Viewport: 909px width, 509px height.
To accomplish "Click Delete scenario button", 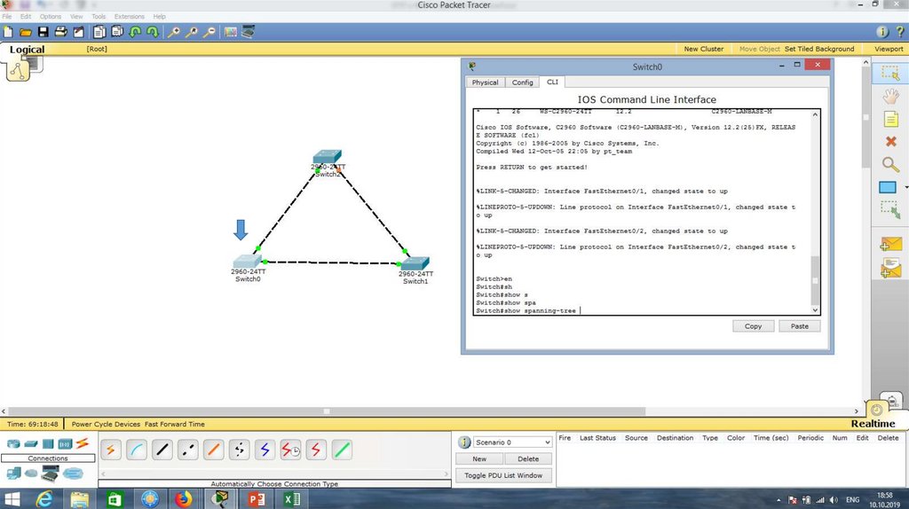I will [528, 458].
